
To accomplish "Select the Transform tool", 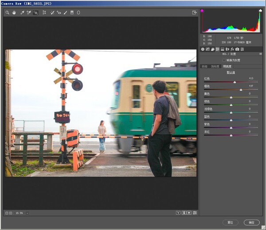I will coord(44,12).
